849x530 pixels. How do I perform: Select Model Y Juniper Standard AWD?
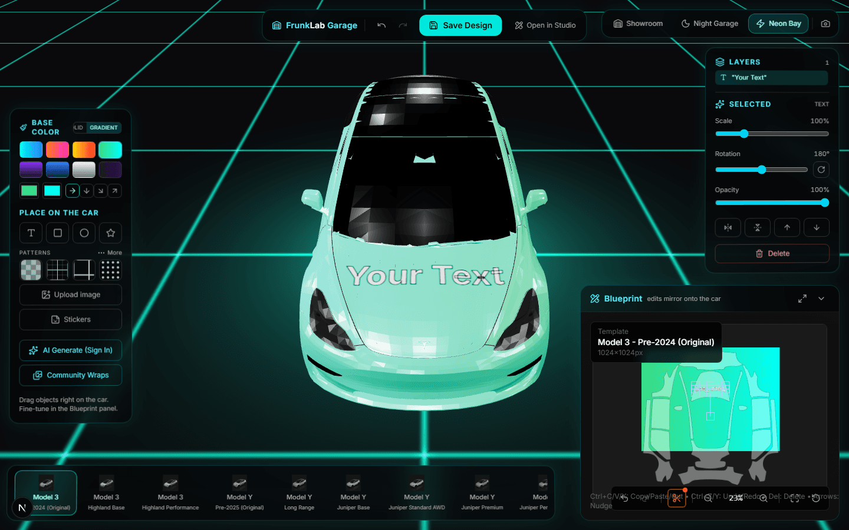[417, 493]
